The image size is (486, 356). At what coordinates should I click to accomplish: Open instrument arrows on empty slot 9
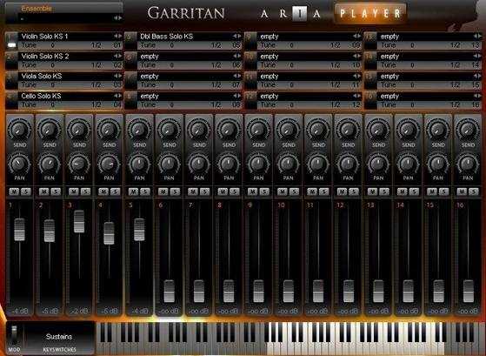point(357,36)
